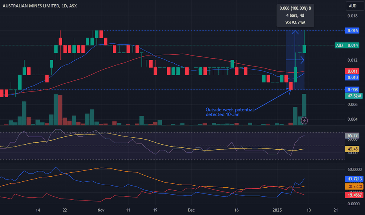Select the 65.22 RSI value label
The height and width of the screenshot is (215, 365).
(352, 136)
